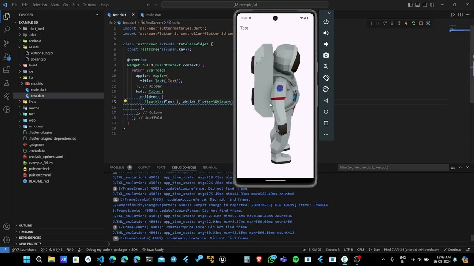
Task: Click Debug my code + packages + SDK
Action: pos(112,250)
